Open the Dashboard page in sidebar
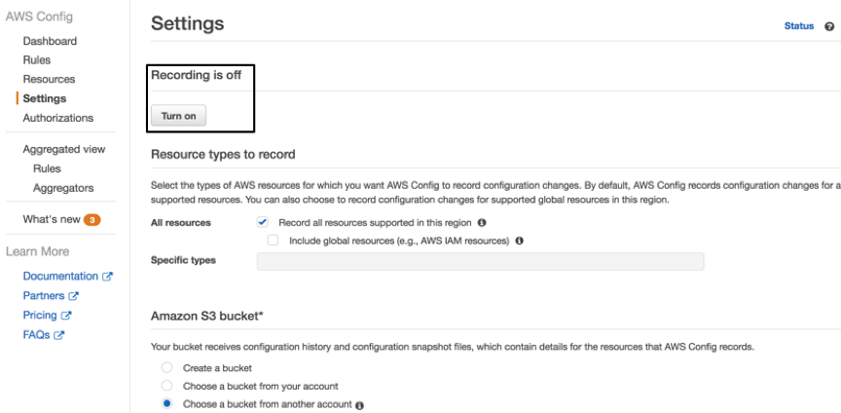This screenshot has height=413, width=841. coord(50,41)
